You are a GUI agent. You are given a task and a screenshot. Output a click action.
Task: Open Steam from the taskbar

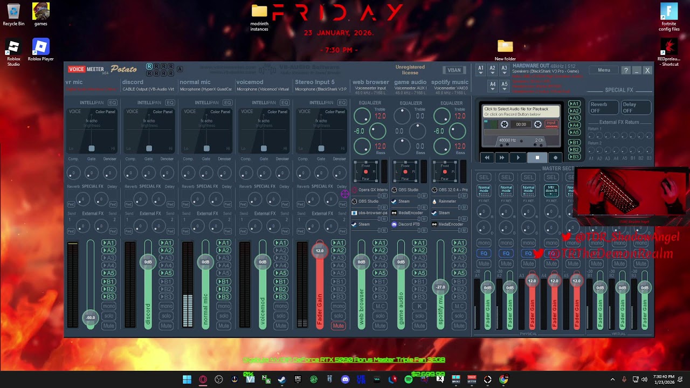tap(282, 379)
